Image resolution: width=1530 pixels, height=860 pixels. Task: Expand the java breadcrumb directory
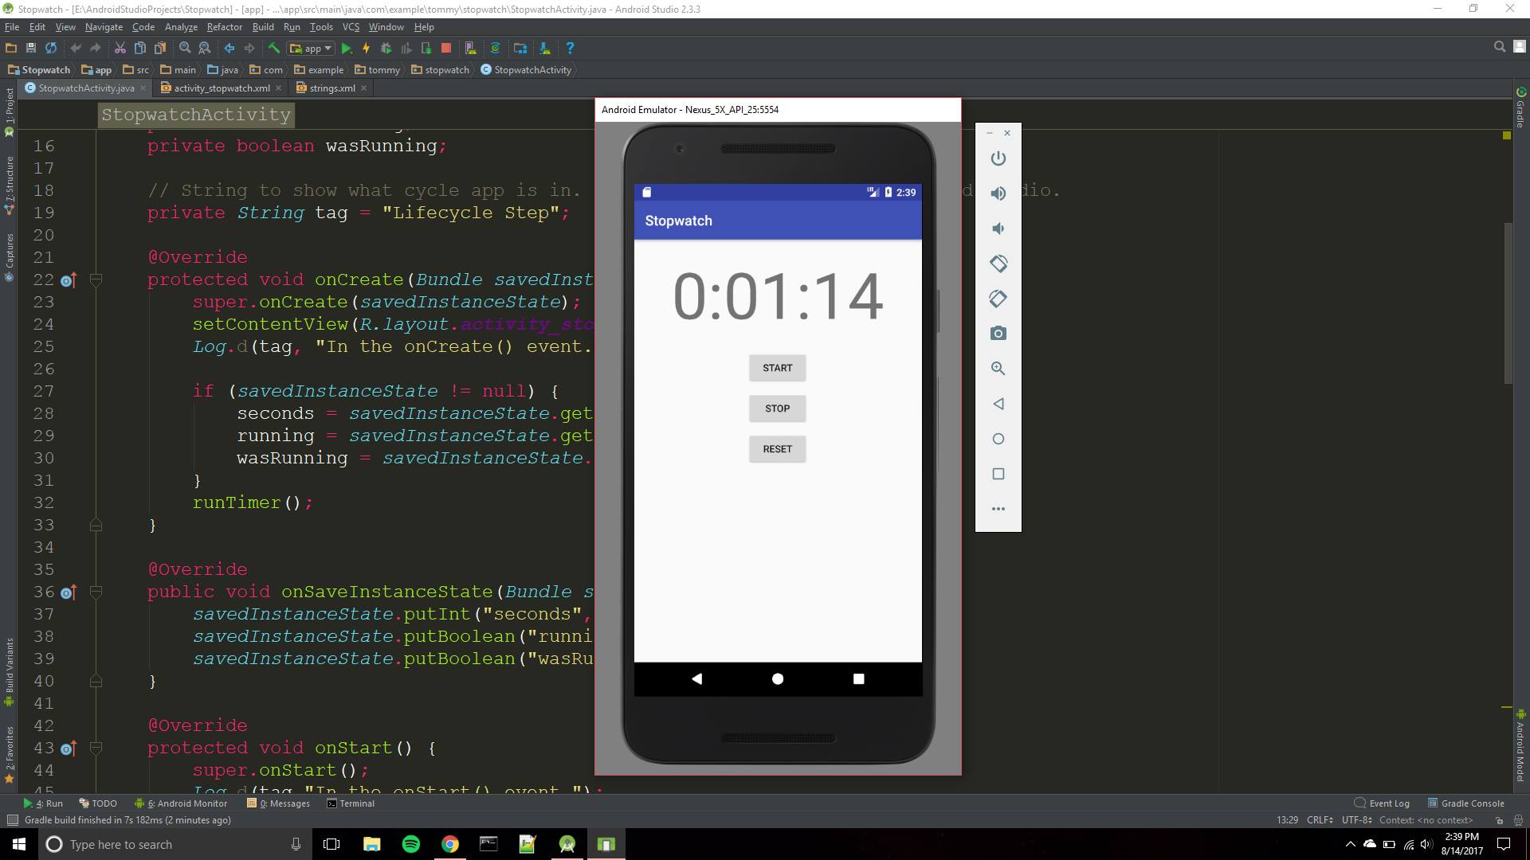tap(226, 69)
